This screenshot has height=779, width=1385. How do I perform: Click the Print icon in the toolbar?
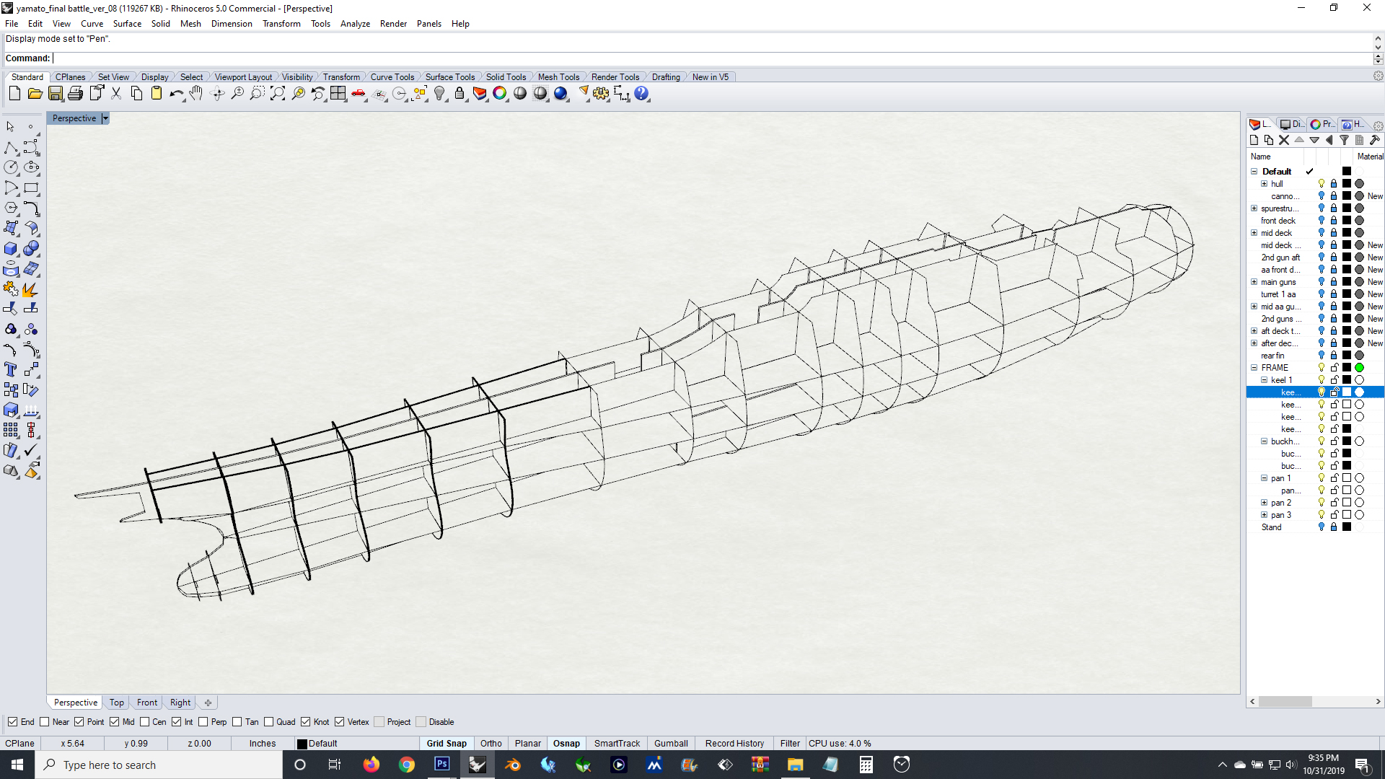[76, 94]
